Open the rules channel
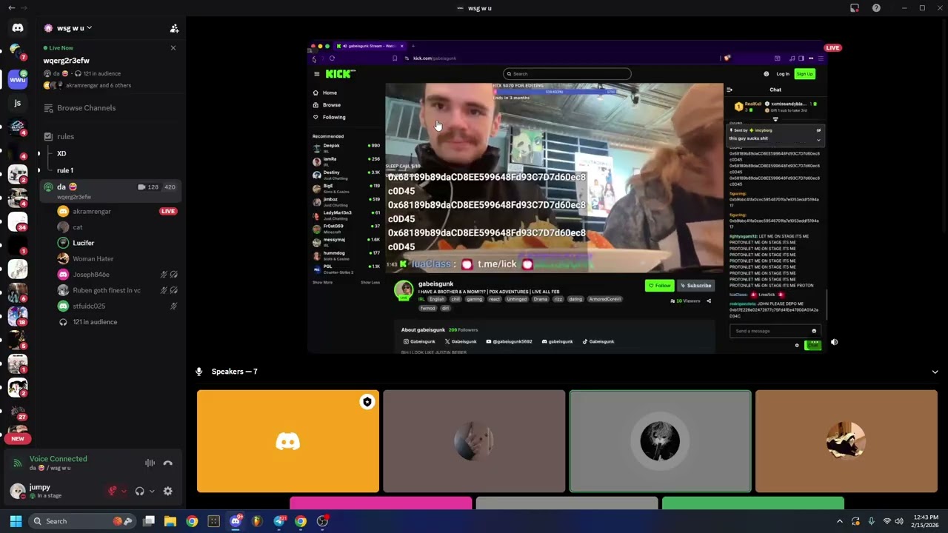 point(65,136)
